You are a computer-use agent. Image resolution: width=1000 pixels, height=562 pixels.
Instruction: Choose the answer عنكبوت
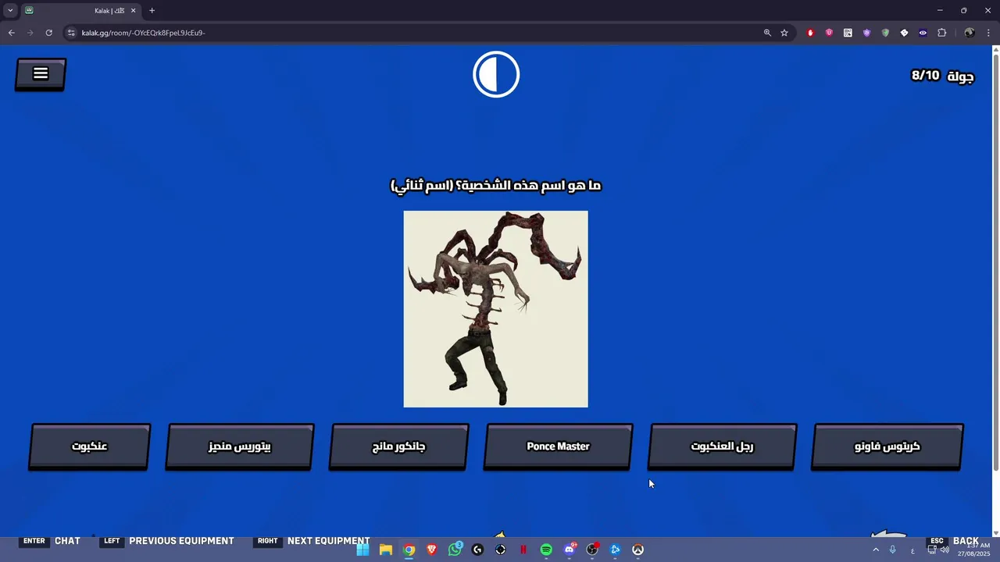tap(90, 447)
